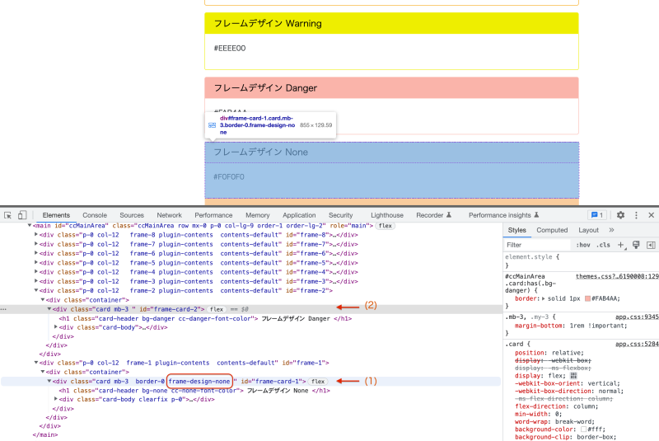Expand the frame-6 div node
Viewport: 659px width, 441px height.
pyautogui.click(x=36, y=253)
